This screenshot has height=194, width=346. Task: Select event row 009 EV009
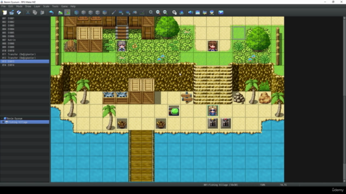[x=25, y=47]
